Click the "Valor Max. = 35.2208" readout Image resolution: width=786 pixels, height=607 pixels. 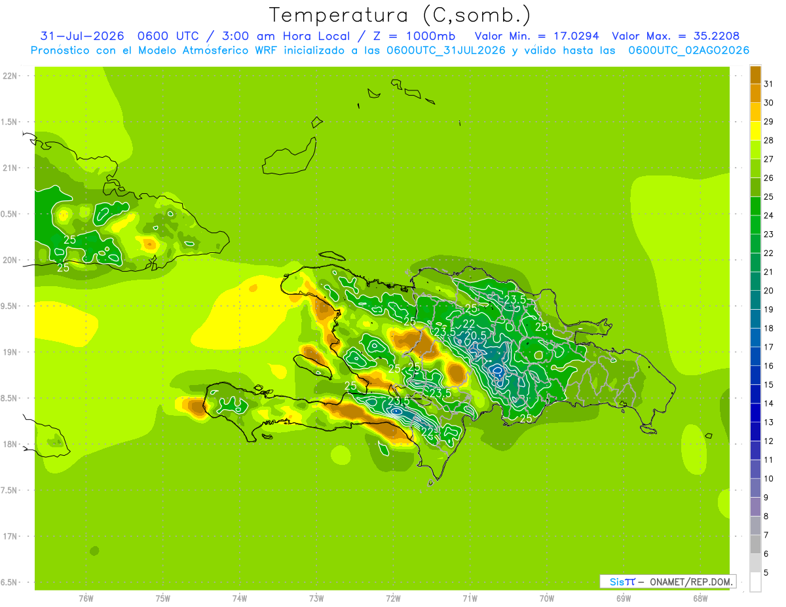click(x=675, y=36)
